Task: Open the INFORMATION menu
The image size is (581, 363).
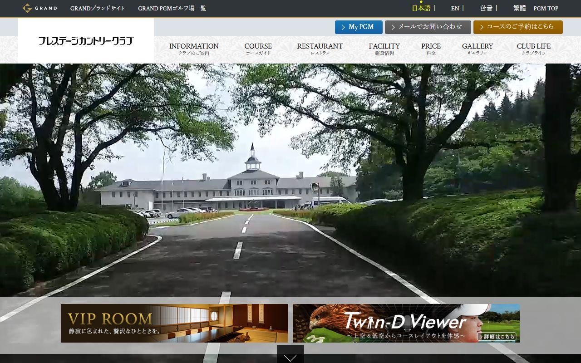Action: pos(194,49)
